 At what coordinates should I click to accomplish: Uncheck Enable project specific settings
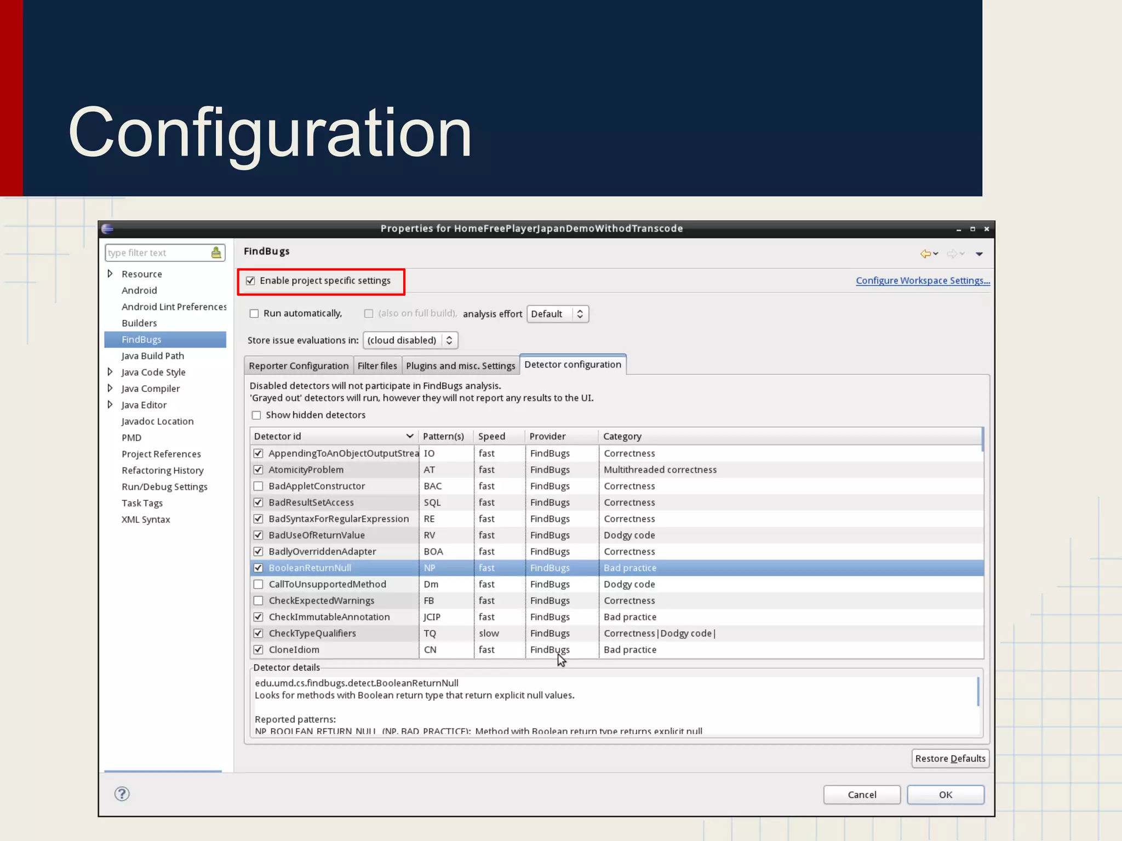(251, 281)
